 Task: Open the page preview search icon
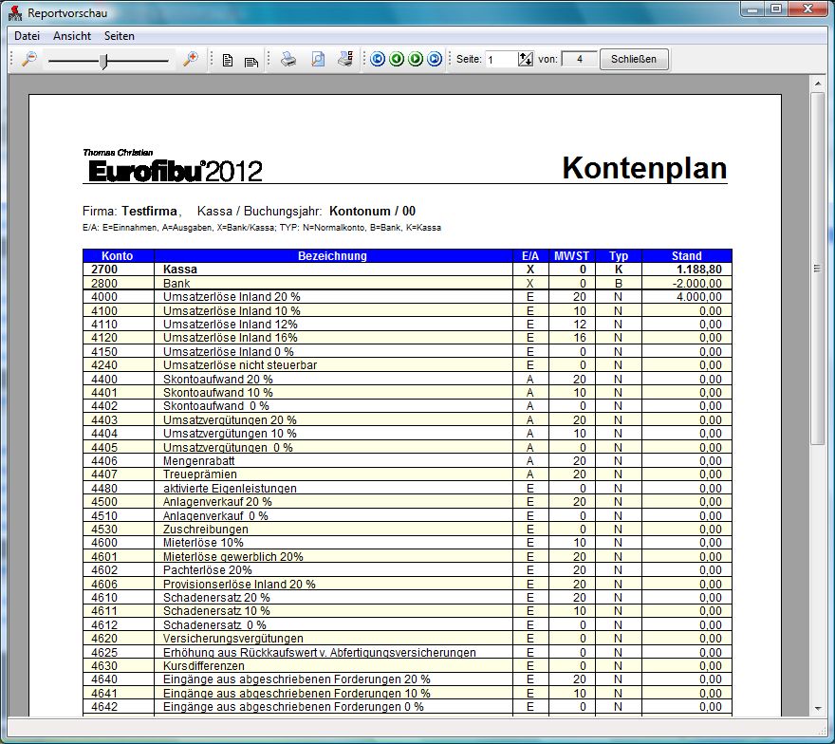point(318,59)
